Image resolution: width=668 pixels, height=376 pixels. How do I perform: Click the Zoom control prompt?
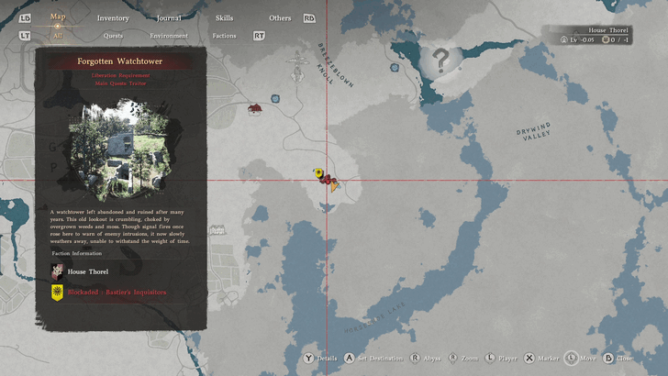pyautogui.click(x=463, y=358)
